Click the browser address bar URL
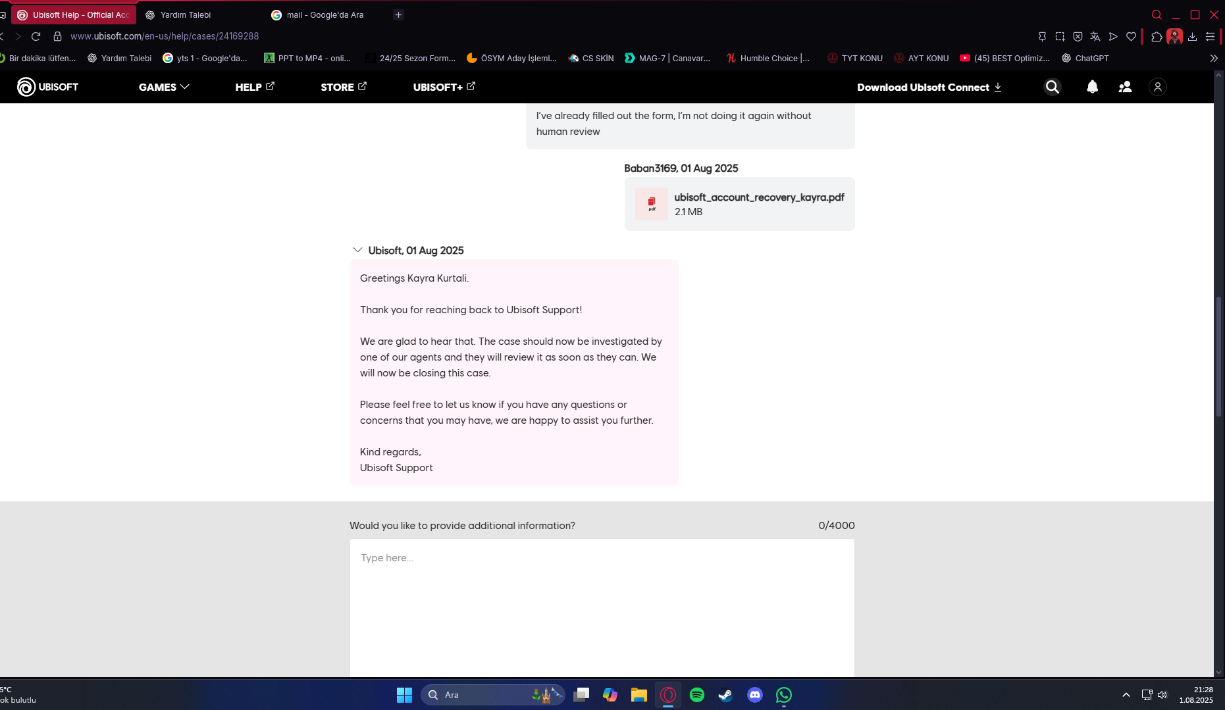The width and height of the screenshot is (1225, 710). pyautogui.click(x=165, y=36)
